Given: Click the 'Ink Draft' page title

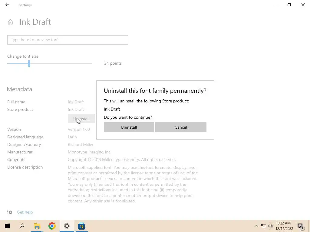Looking at the screenshot, I should coord(35,22).
